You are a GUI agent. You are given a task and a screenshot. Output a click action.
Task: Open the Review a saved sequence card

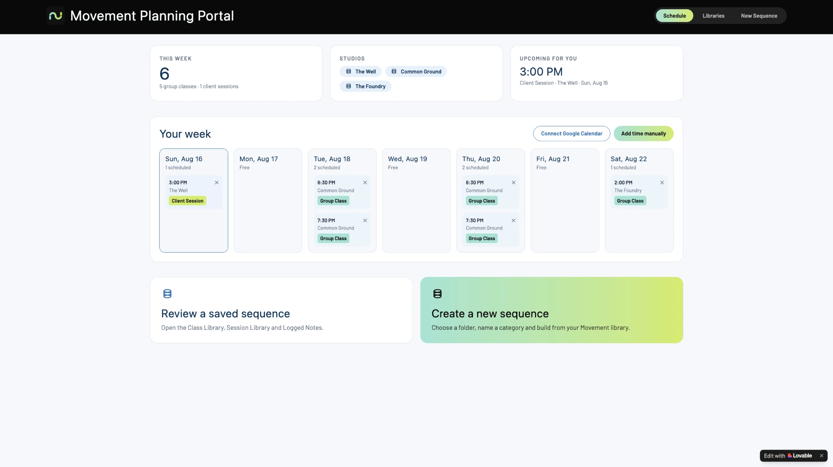(281, 310)
